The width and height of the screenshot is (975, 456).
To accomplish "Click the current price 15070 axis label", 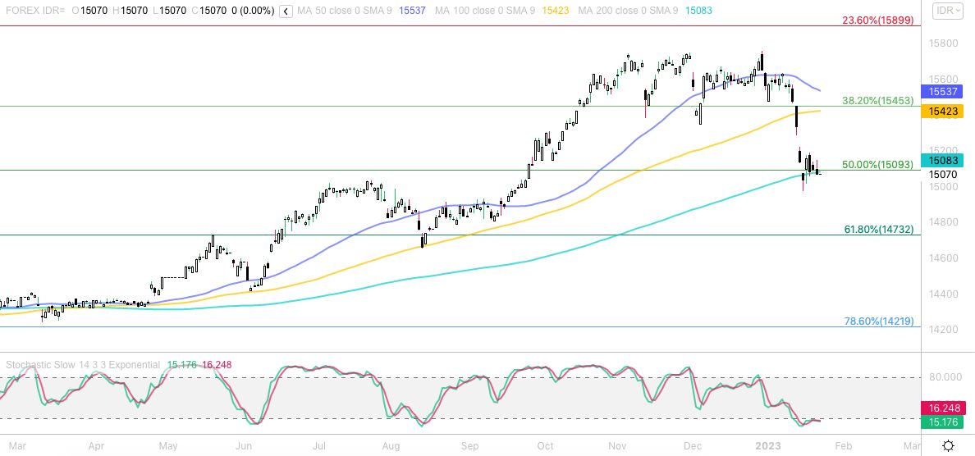I will [x=943, y=175].
